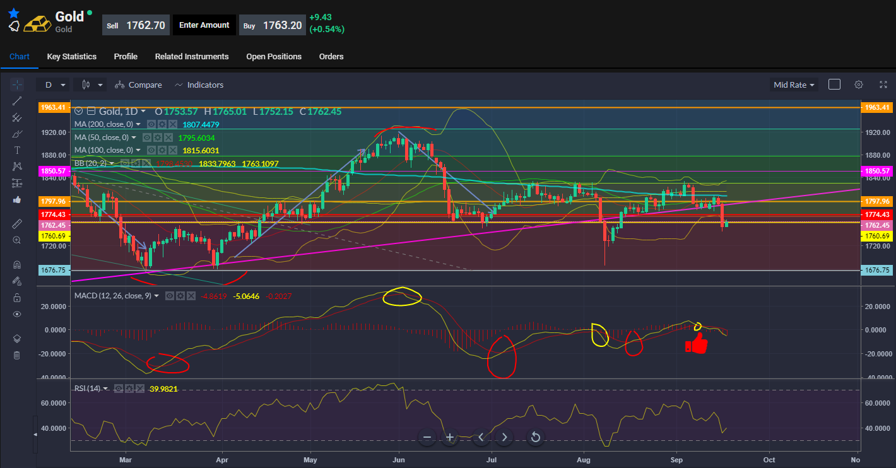
Task: Pick the ruler measure tool
Action: [17, 223]
